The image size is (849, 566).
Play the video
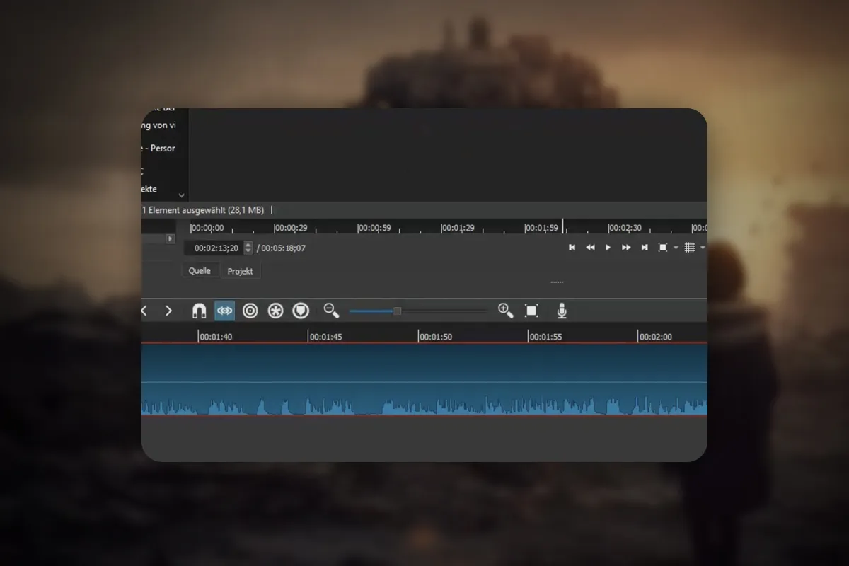pos(608,248)
